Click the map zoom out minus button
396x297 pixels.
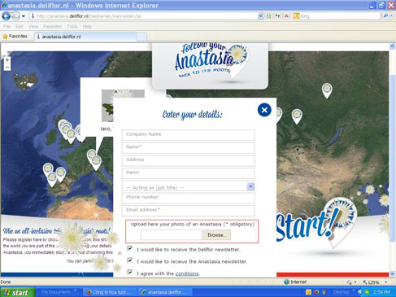click(7, 67)
